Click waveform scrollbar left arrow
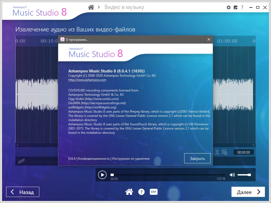This screenshot has width=271, height=203. pos(17,145)
